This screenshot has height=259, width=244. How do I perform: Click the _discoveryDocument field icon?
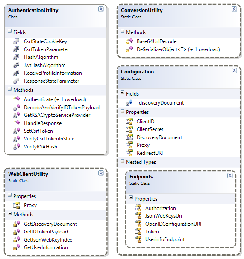(x=129, y=103)
